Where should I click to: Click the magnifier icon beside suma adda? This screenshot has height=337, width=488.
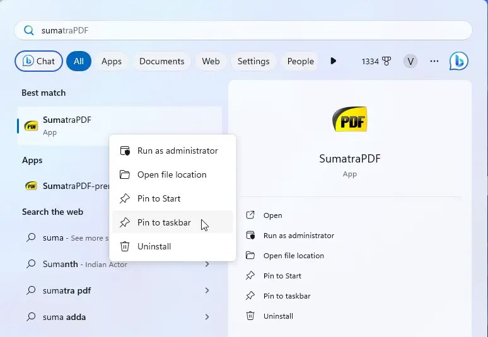click(x=31, y=317)
